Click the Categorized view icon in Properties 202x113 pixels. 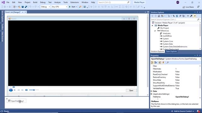pyautogui.click(x=152, y=62)
